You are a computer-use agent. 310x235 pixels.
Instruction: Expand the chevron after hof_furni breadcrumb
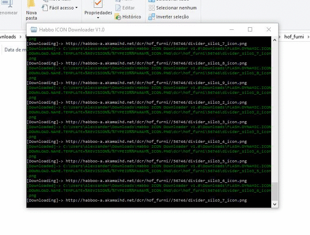[x=308, y=37]
